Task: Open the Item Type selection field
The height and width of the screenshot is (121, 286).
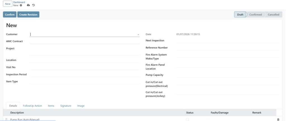Action: coord(84,82)
